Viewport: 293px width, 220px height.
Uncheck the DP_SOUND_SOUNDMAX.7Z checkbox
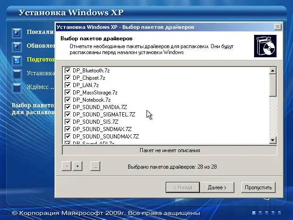tap(67, 137)
